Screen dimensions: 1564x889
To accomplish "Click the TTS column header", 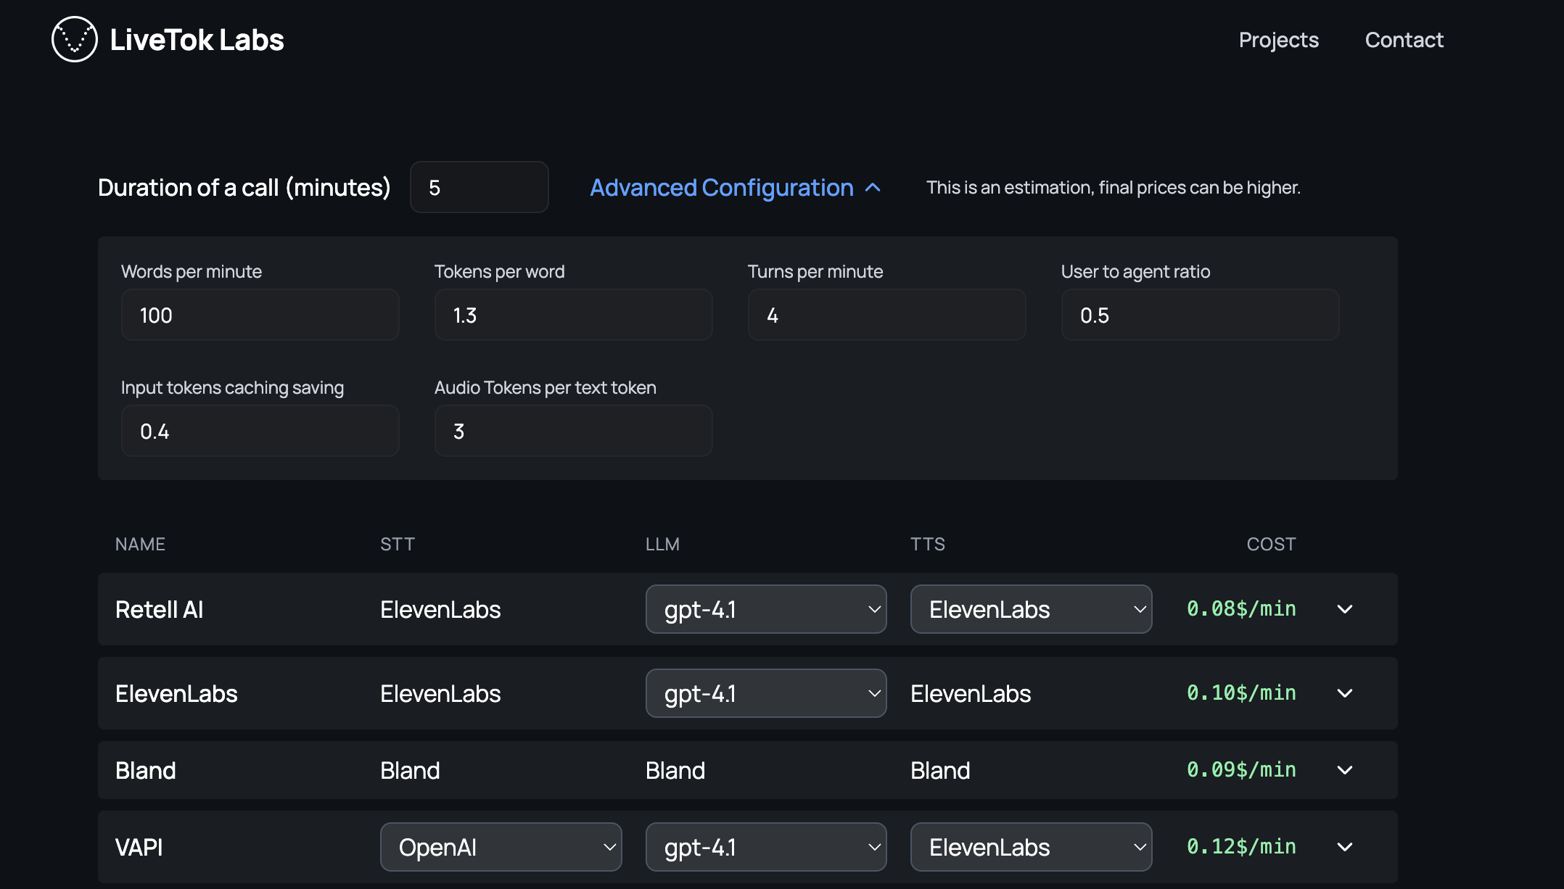I will click(x=928, y=544).
